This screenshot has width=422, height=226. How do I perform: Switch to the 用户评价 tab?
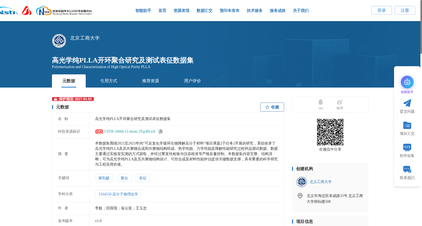click(193, 81)
